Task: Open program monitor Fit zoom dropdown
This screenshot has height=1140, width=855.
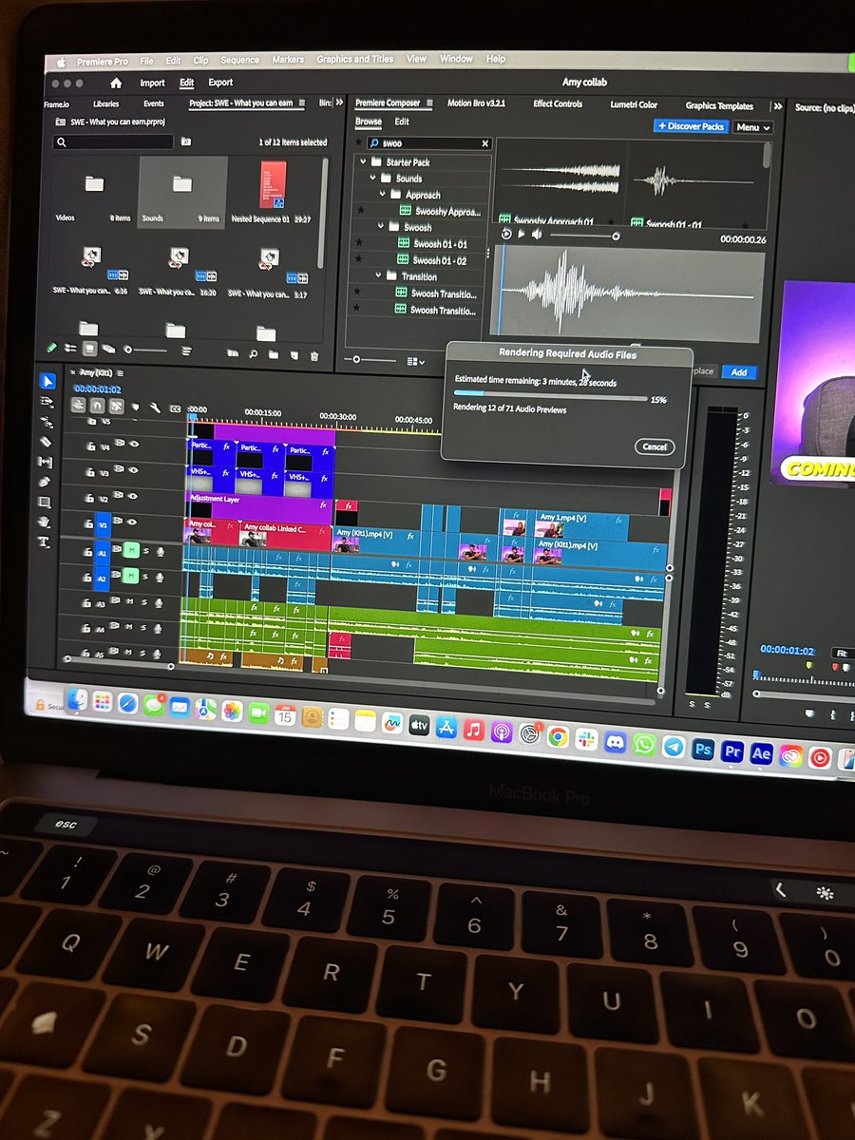Action: (843, 654)
